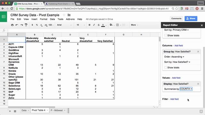The height and width of the screenshot is (115, 205).
Task: Add a new sheet with plus icon
Action: pos(10,111)
